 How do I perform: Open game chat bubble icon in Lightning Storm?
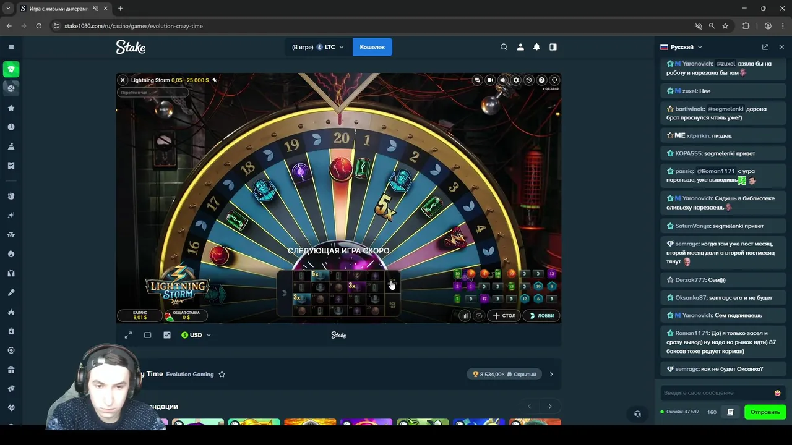(x=477, y=80)
